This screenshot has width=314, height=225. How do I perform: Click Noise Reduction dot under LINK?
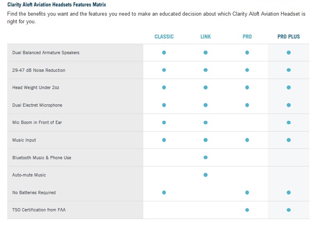point(206,70)
